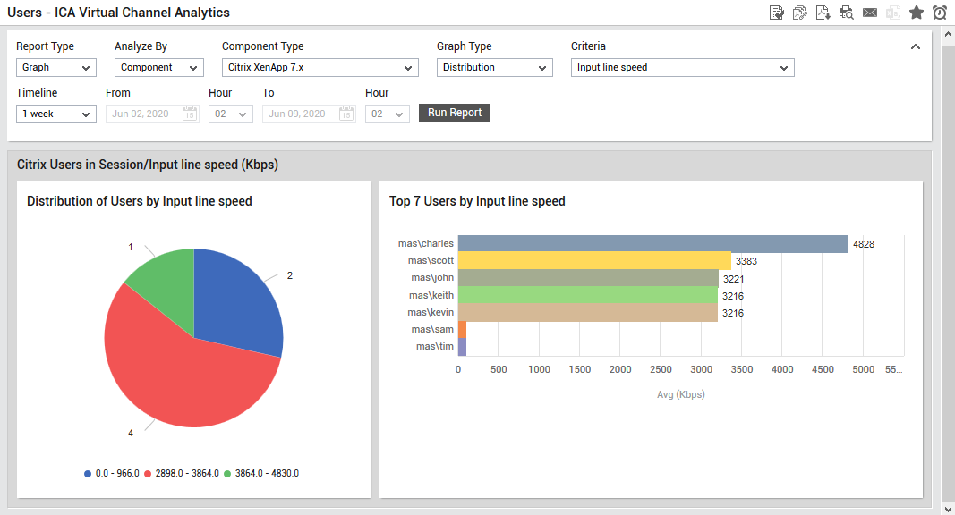Image resolution: width=955 pixels, height=515 pixels.
Task: Open the Timeline 1 week dropdown
Action: tap(56, 114)
